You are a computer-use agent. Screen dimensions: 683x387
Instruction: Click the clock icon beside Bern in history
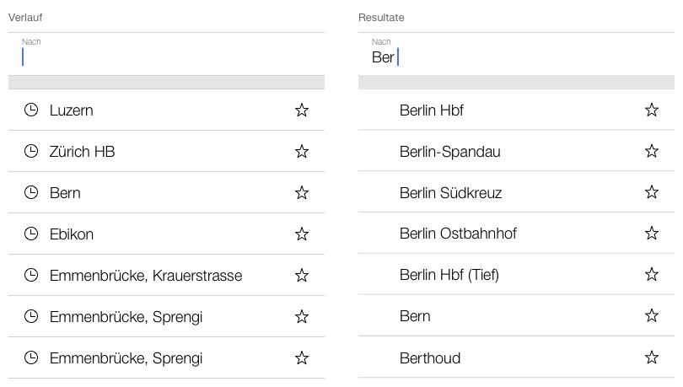click(x=31, y=192)
